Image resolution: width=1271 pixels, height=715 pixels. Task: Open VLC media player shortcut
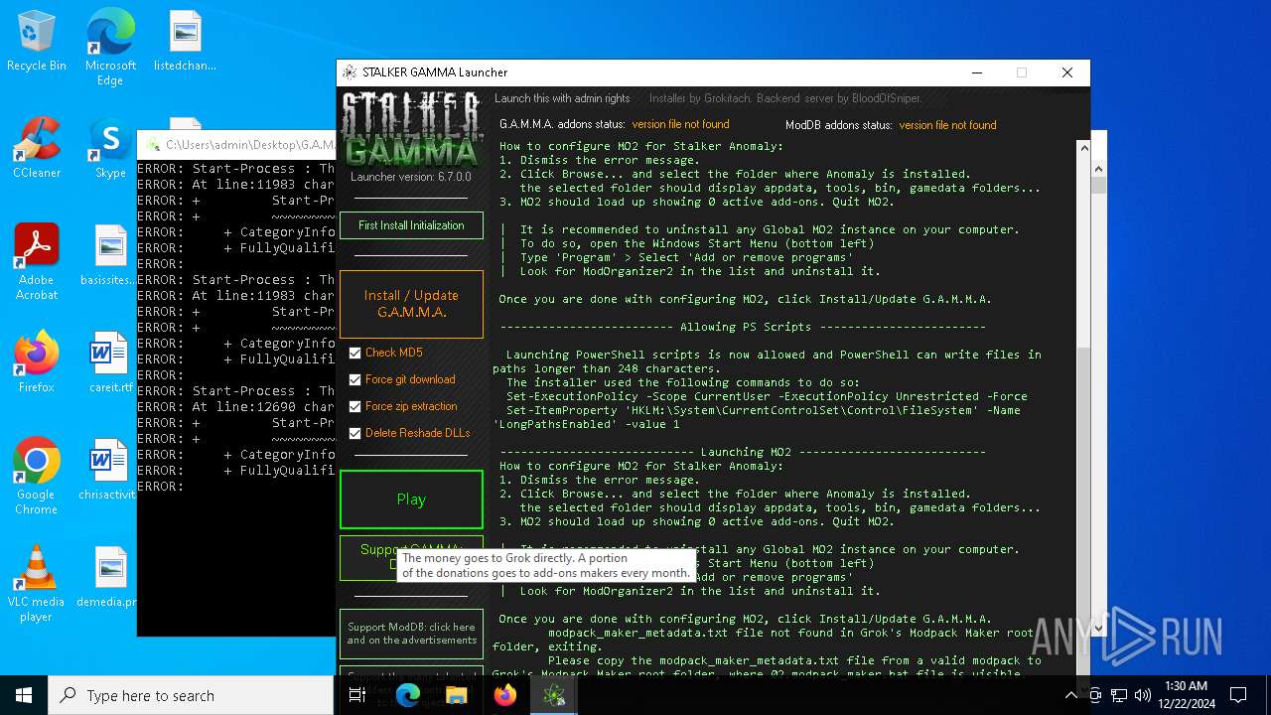pos(37,584)
